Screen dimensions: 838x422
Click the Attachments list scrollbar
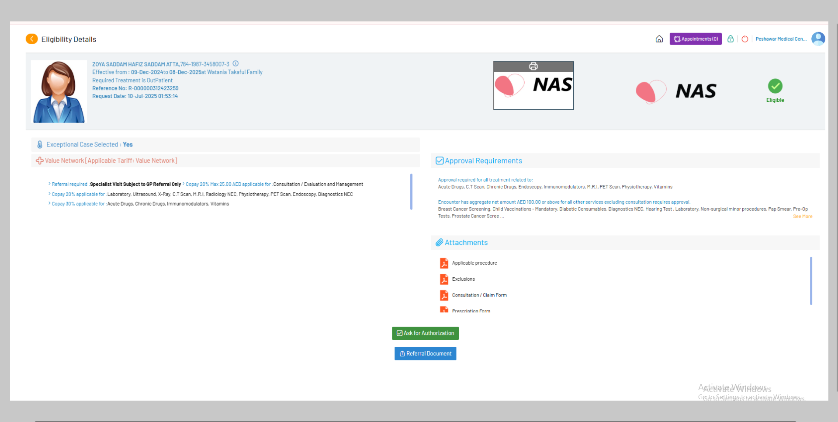(x=811, y=281)
